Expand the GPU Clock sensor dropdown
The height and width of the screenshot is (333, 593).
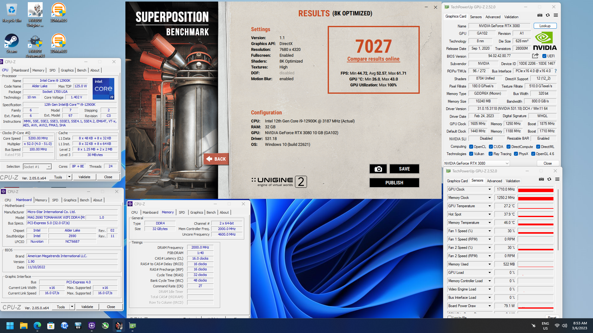pos(490,189)
